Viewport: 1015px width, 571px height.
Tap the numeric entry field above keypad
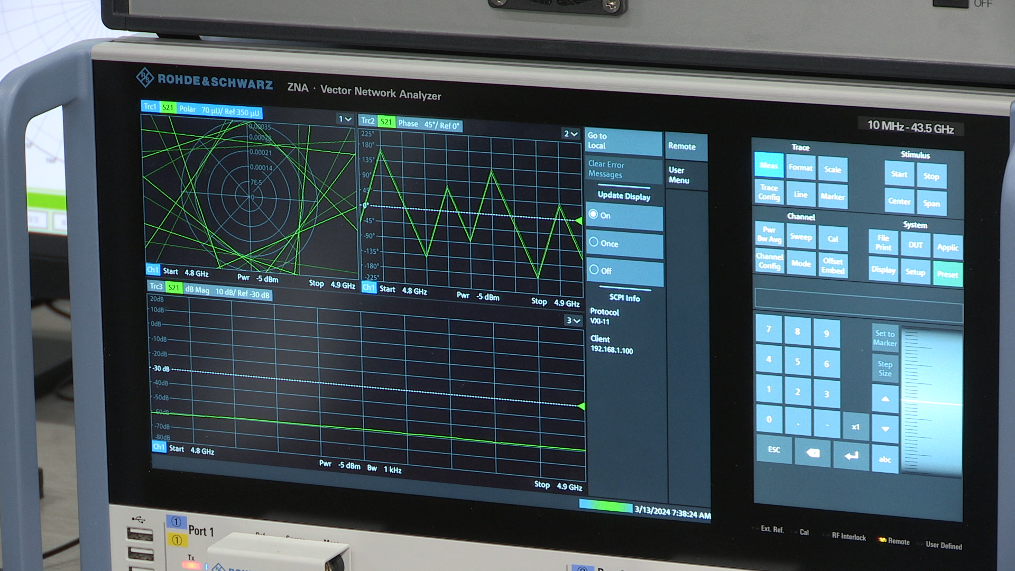[859, 305]
